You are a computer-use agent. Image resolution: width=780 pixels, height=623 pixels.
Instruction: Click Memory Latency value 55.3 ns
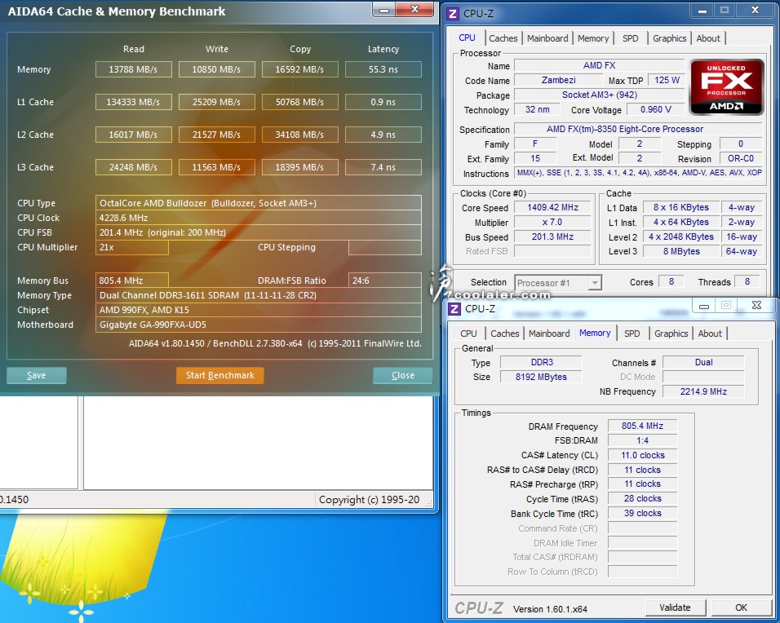pyautogui.click(x=383, y=69)
